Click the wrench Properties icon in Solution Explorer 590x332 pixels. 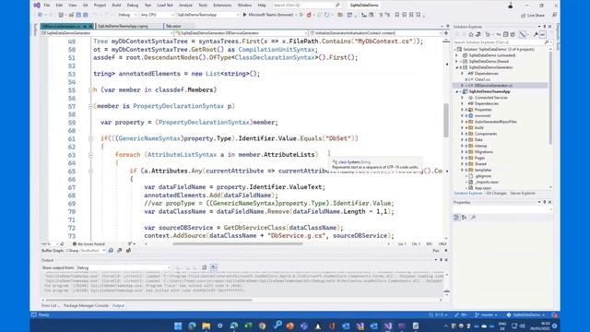536,34
